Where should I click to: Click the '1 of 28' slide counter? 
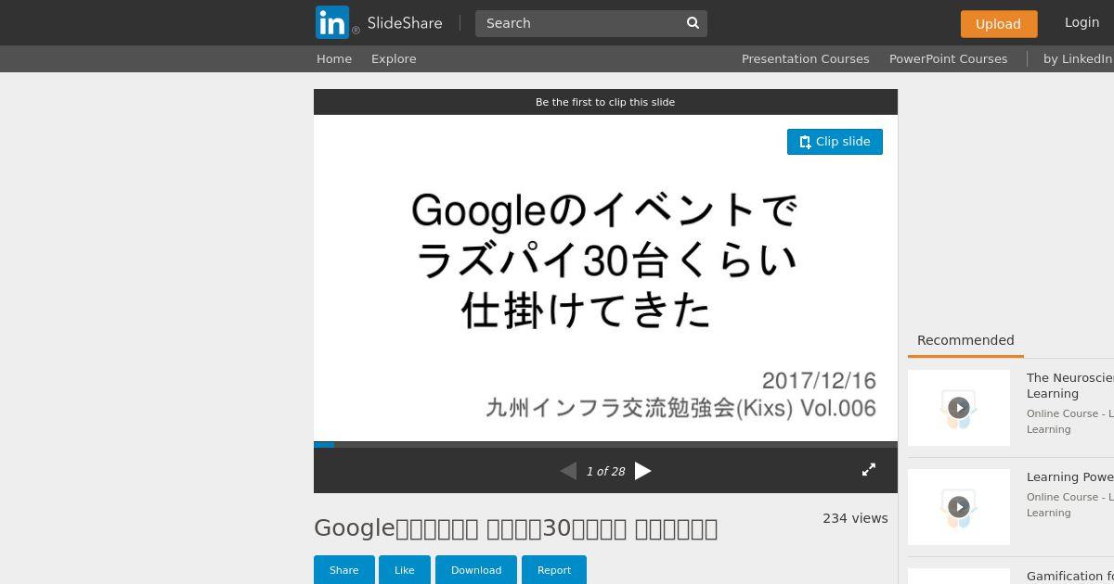tap(605, 472)
